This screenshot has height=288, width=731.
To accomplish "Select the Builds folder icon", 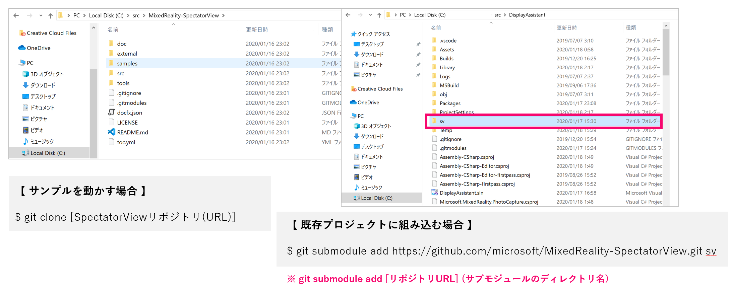I will [x=434, y=58].
